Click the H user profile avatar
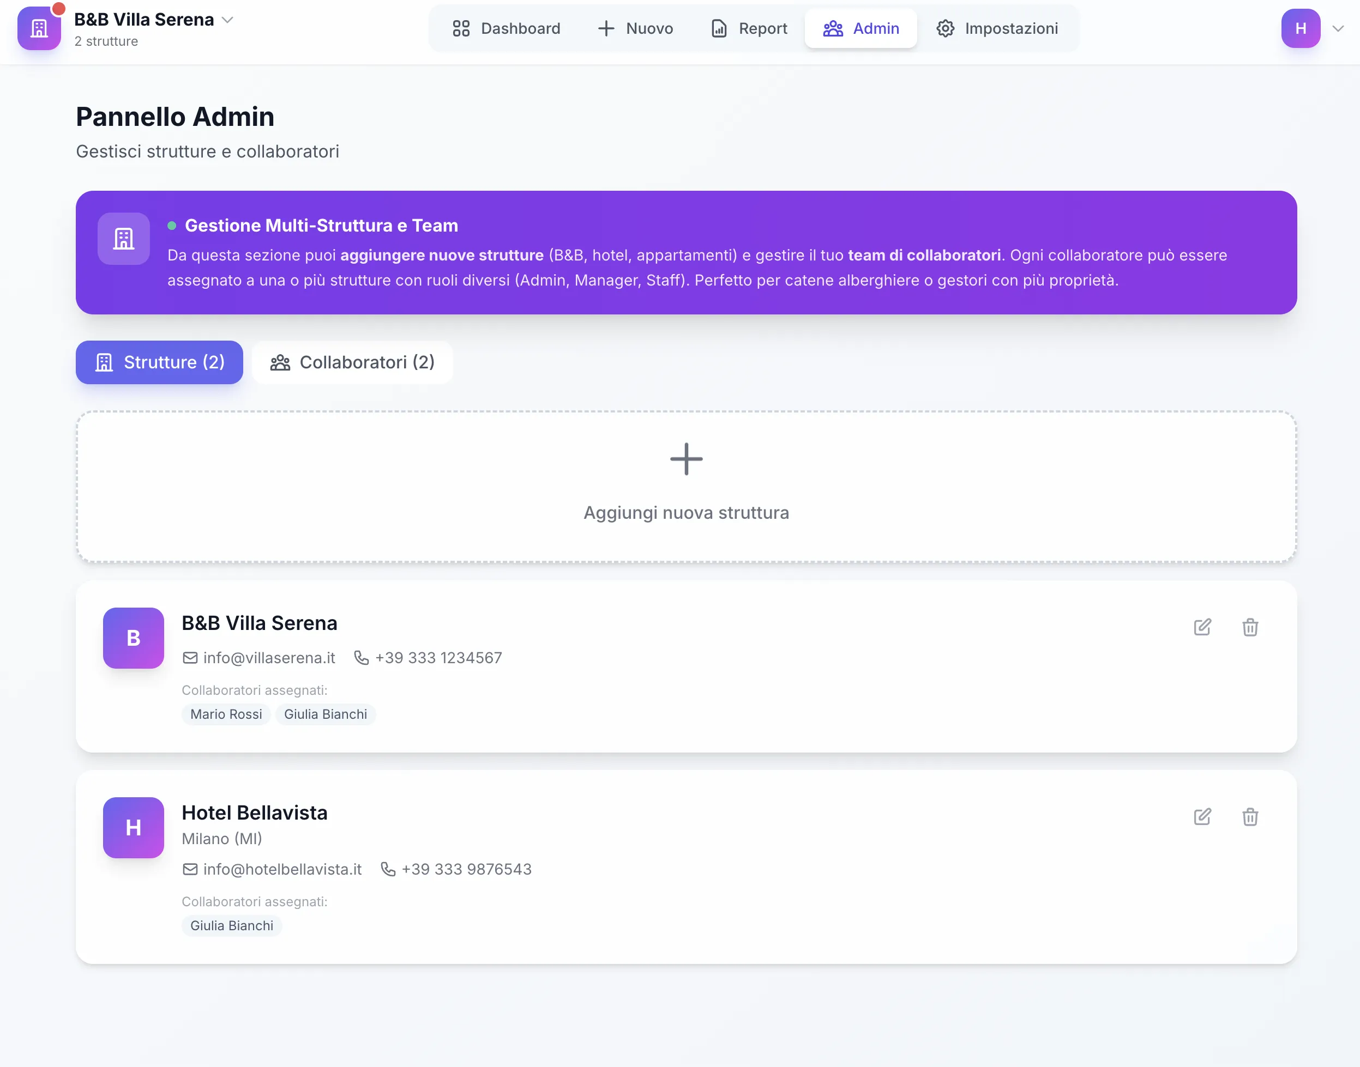 click(x=1300, y=28)
